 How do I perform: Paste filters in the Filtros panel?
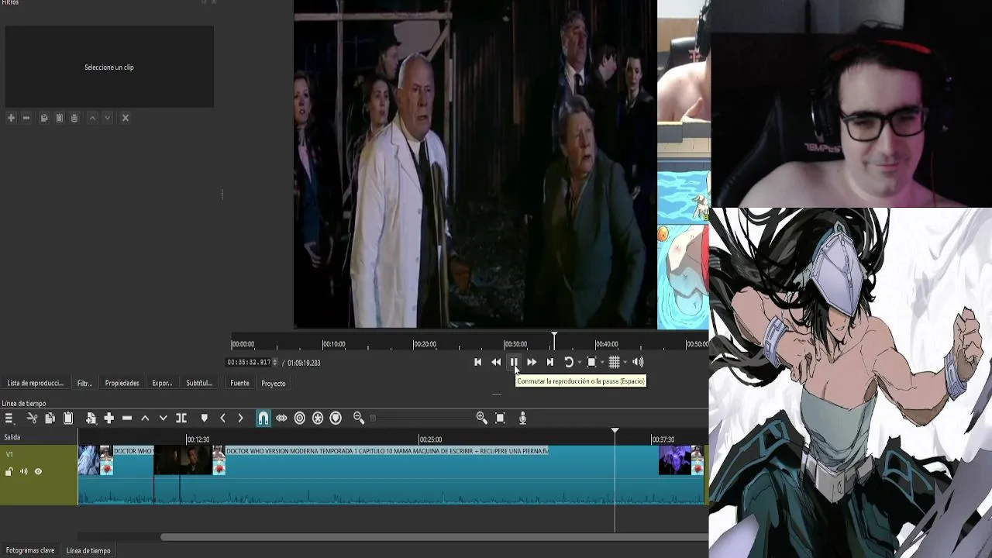pyautogui.click(x=59, y=118)
